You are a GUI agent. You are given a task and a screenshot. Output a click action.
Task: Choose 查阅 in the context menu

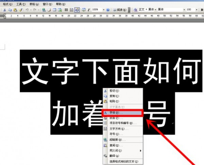tap(123, 145)
